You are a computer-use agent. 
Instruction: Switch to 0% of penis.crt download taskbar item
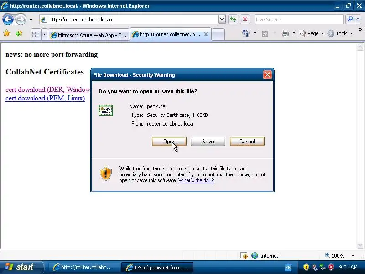pos(157,268)
